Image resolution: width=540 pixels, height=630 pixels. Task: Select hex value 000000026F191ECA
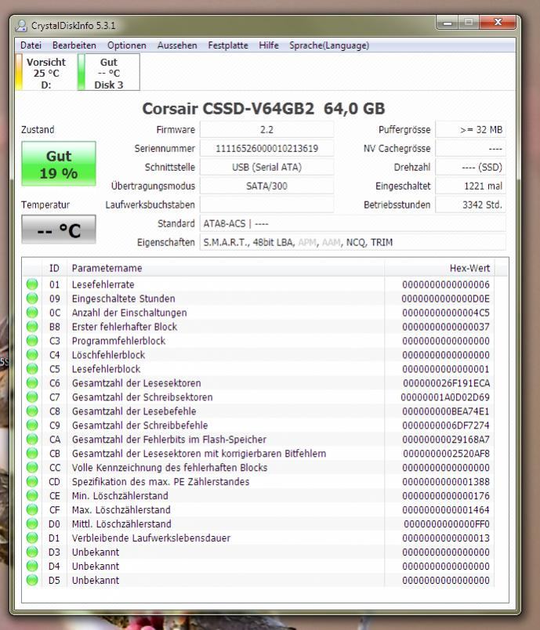coord(447,383)
